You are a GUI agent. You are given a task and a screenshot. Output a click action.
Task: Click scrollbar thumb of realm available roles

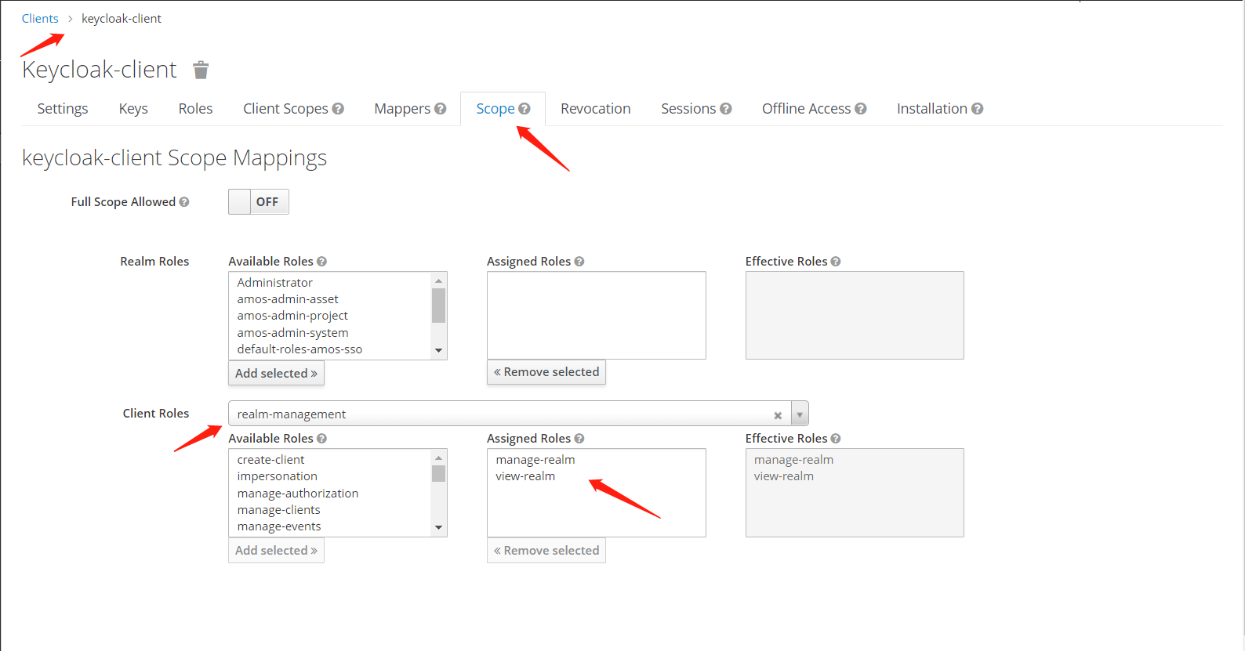click(x=438, y=306)
